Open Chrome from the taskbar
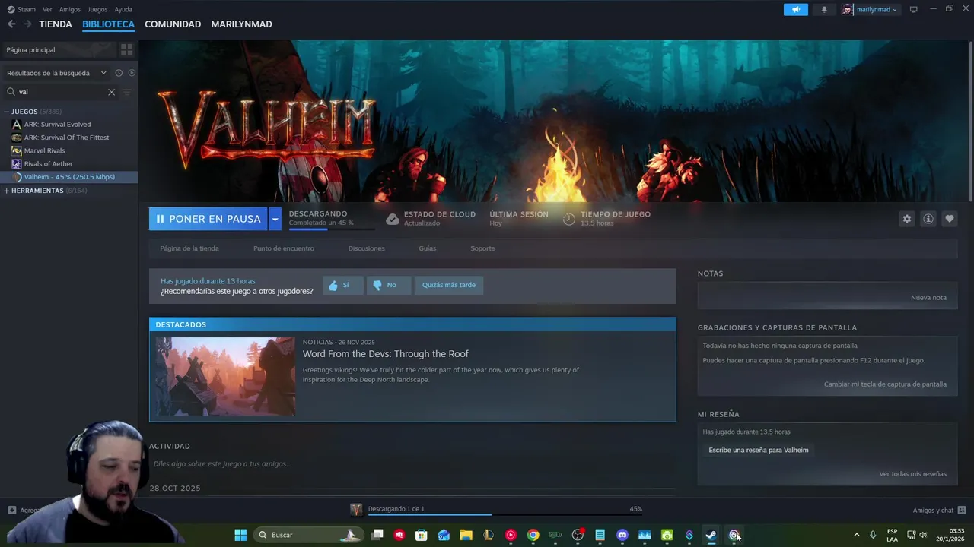The width and height of the screenshot is (974, 547). (533, 535)
